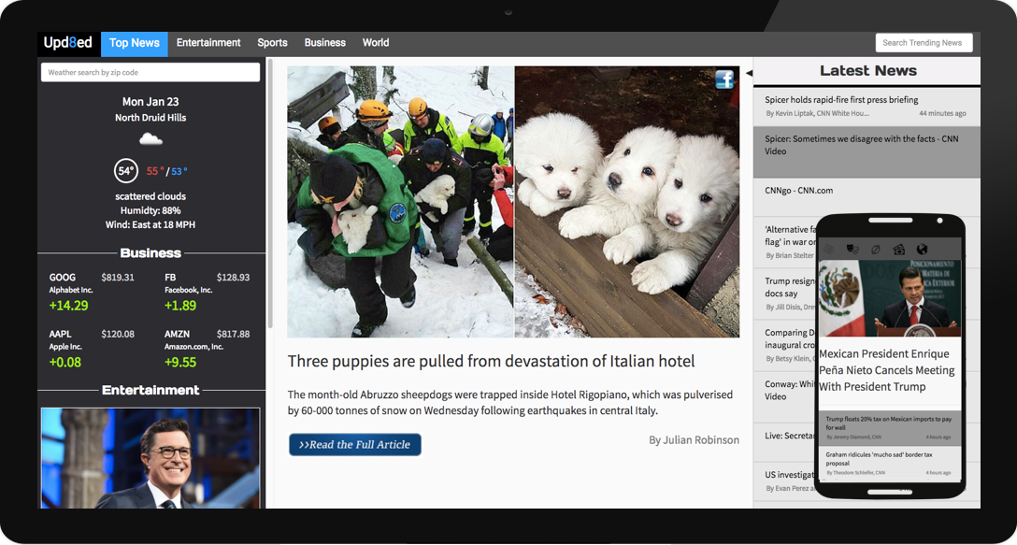
Task: Open the World tab
Action: pos(376,43)
